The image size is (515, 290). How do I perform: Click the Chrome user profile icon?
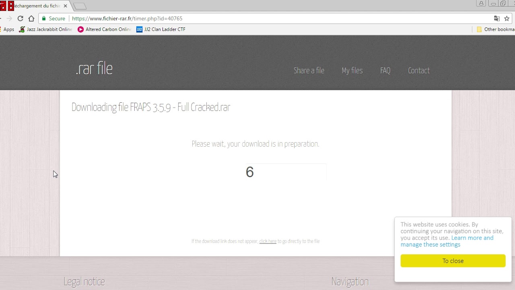(x=481, y=3)
